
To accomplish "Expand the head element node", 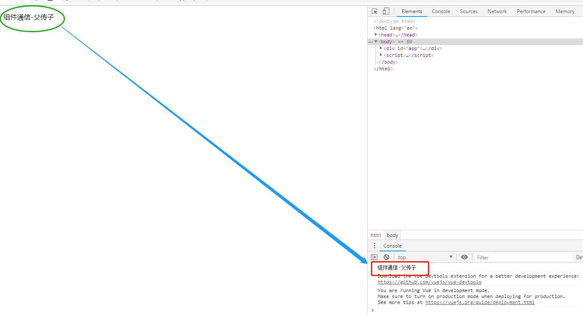I will (x=376, y=35).
